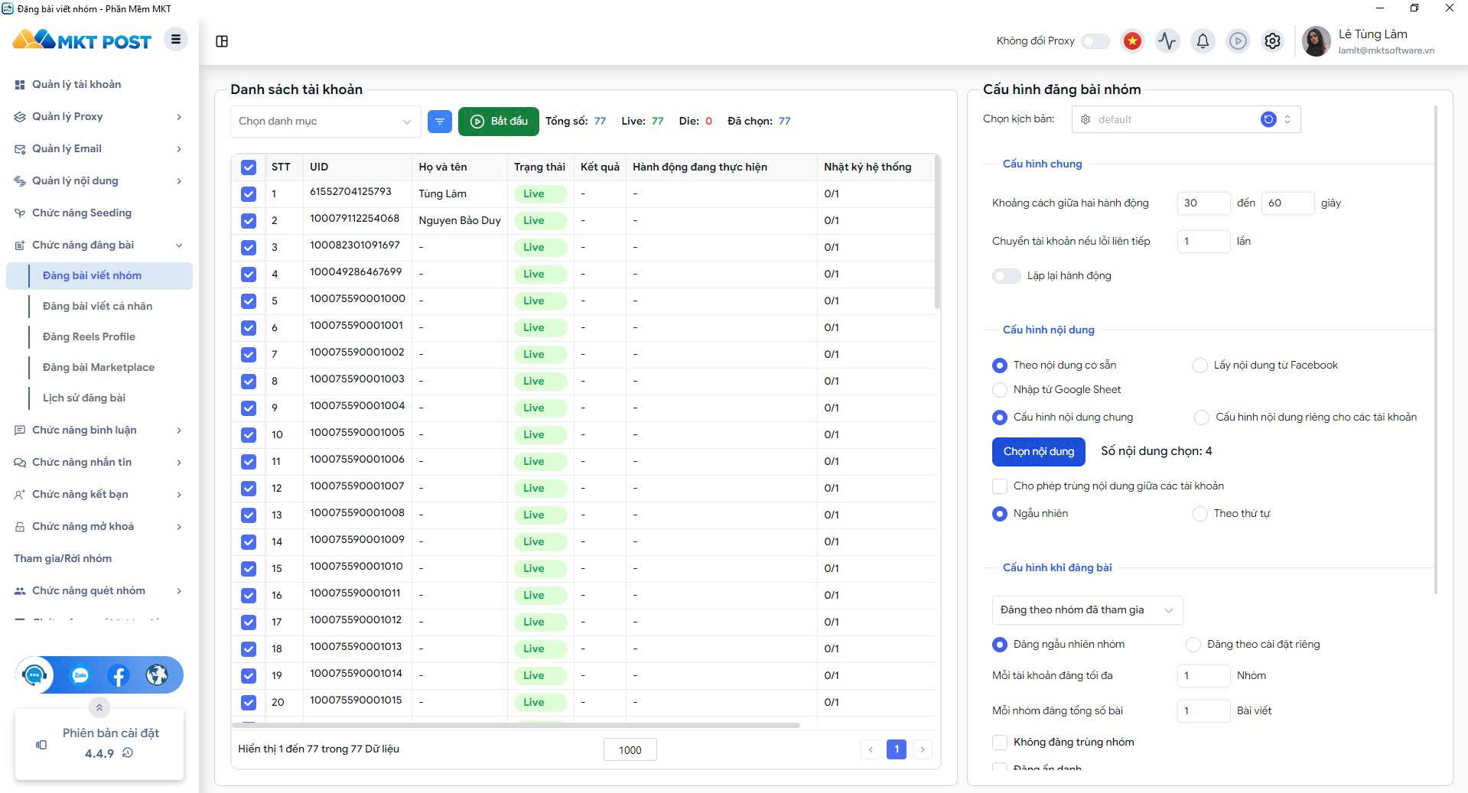Select Lấy nội dung từ Facebook radio

(x=1200, y=366)
